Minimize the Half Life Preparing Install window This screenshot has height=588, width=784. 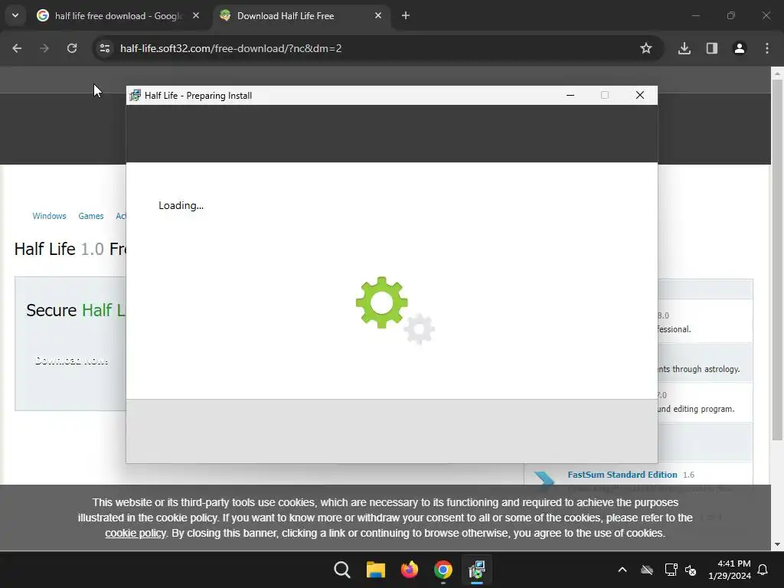pyautogui.click(x=570, y=95)
